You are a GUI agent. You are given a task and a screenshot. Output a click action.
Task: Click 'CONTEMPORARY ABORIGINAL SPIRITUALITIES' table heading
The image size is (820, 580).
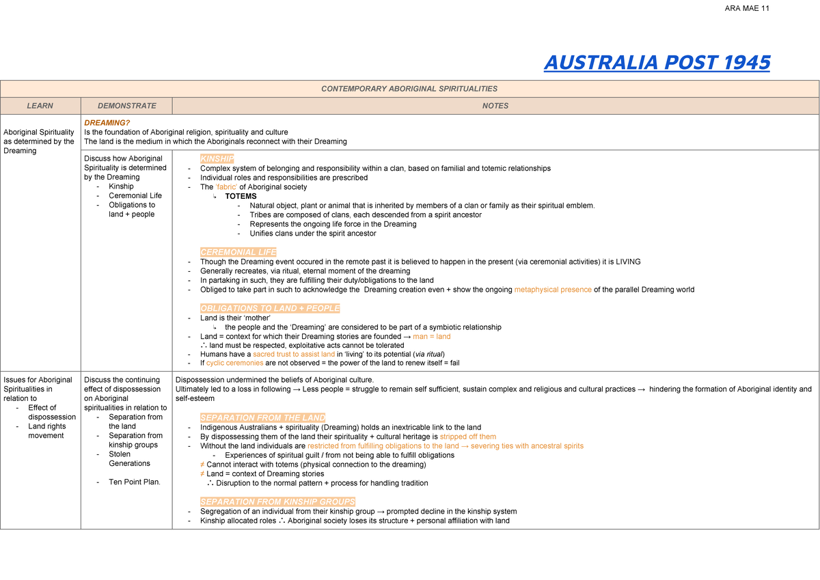tap(409, 89)
